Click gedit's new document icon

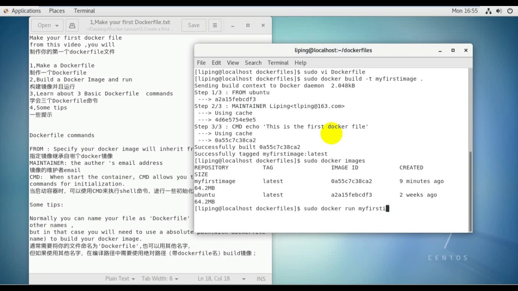tap(72, 25)
